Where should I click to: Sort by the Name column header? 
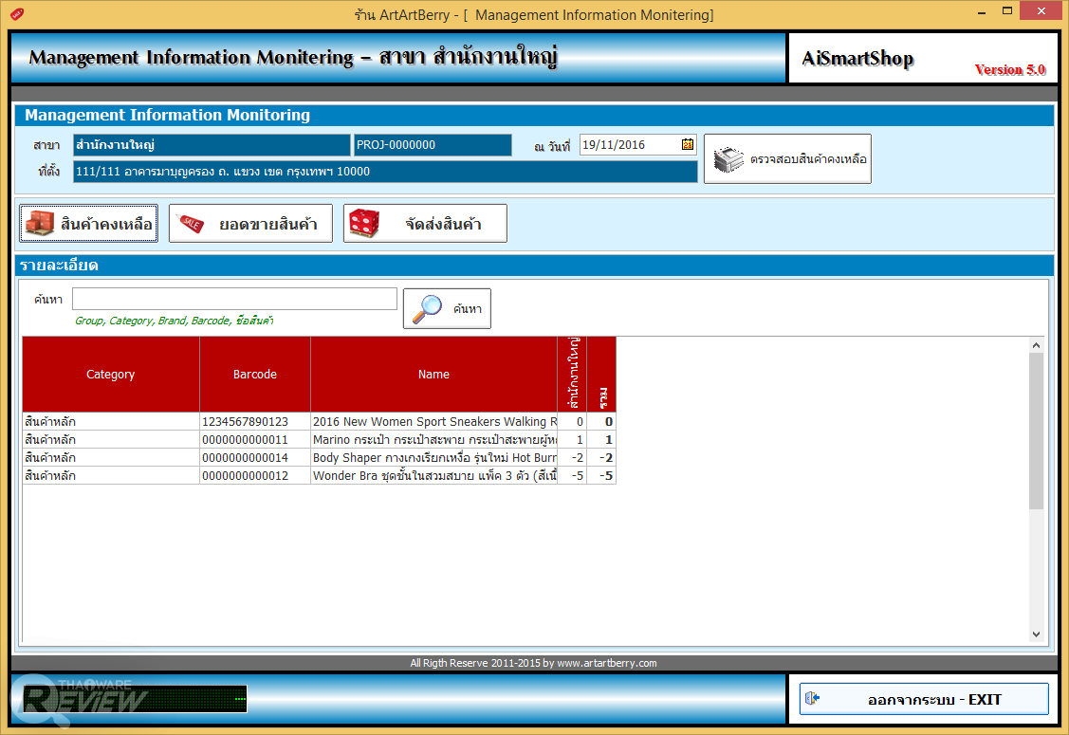coord(433,375)
